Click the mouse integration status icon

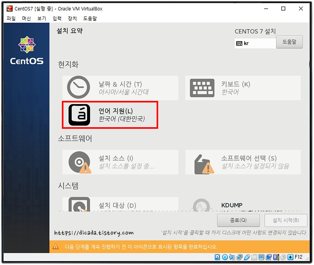pyautogui.click(x=283, y=257)
